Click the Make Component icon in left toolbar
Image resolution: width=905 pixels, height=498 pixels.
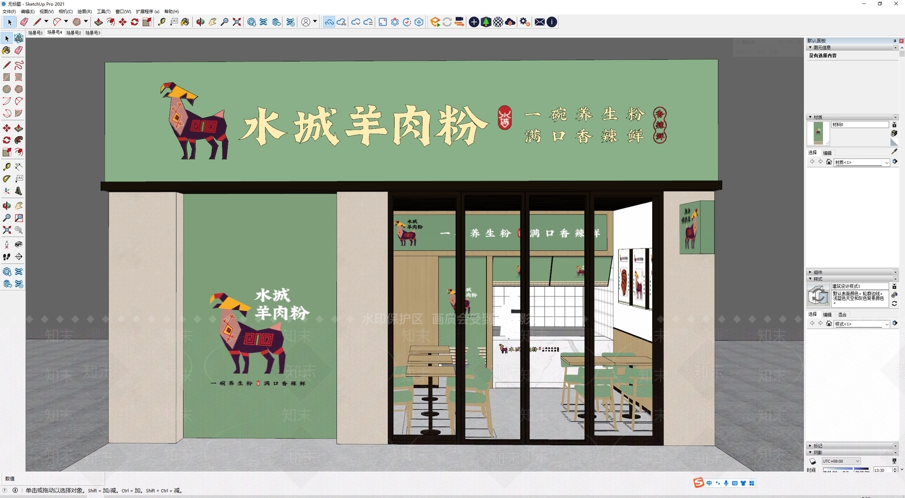coord(19,38)
